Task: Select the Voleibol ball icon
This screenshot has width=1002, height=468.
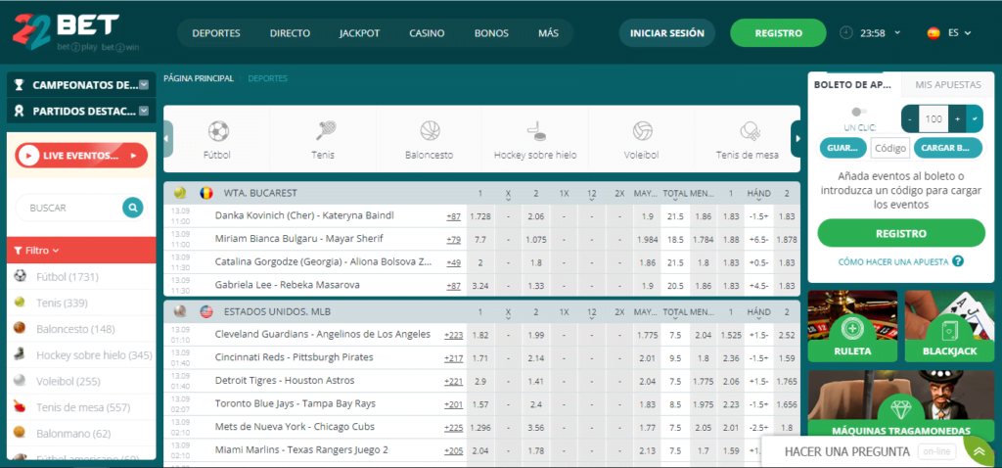Action: pyautogui.click(x=642, y=130)
